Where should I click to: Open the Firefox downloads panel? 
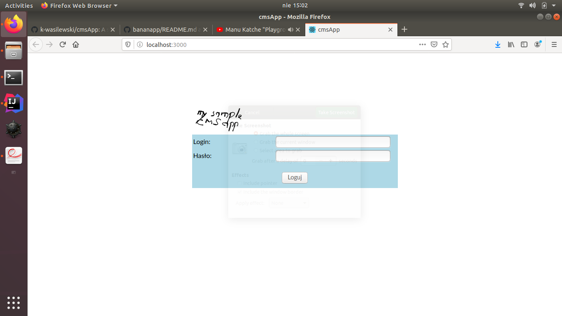(498, 44)
